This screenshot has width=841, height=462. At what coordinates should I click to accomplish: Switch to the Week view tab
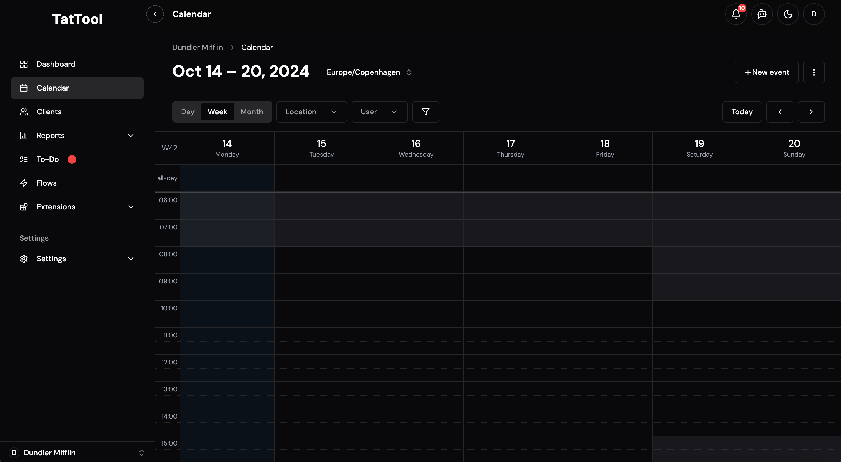218,112
